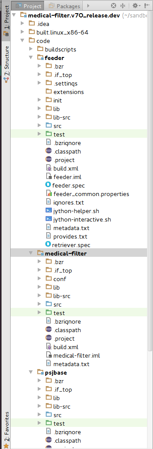
Task: Collapse the medical-filter module node
Action: (31, 253)
